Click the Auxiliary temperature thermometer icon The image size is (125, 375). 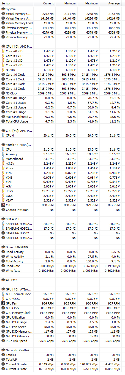(x=3, y=154)
